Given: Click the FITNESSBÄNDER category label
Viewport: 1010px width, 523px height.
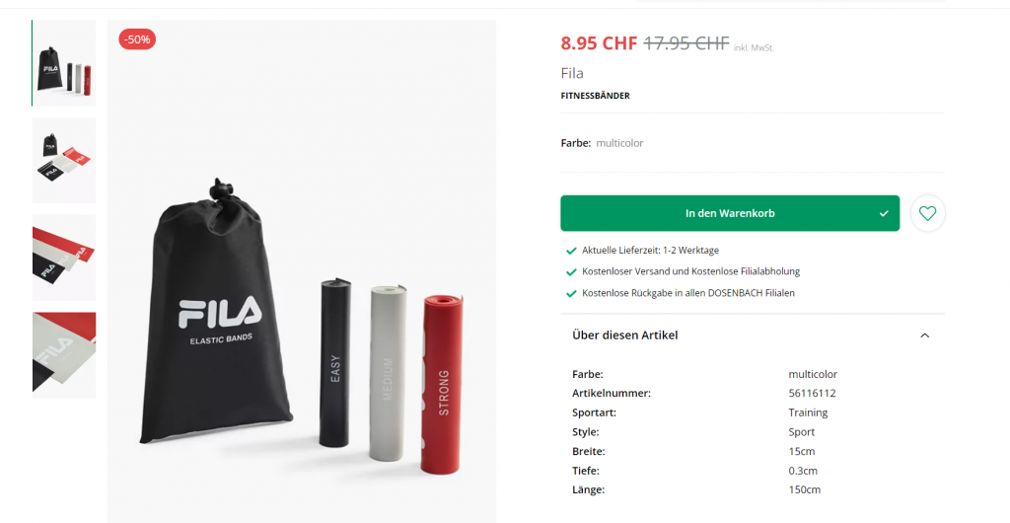Looking at the screenshot, I should 595,96.
